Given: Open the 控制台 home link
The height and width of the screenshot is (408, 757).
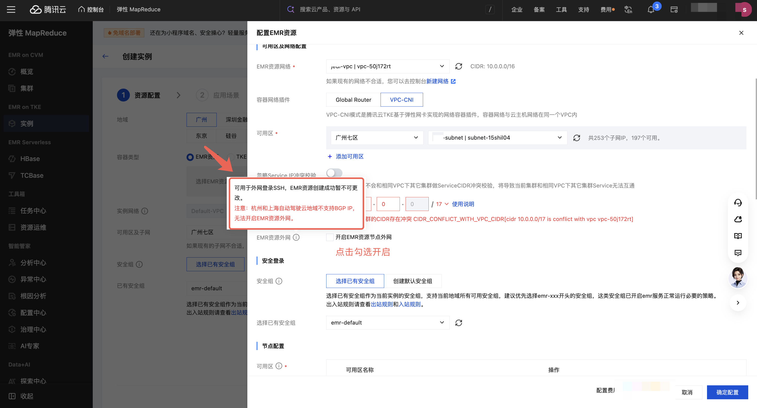Looking at the screenshot, I should (x=91, y=9).
